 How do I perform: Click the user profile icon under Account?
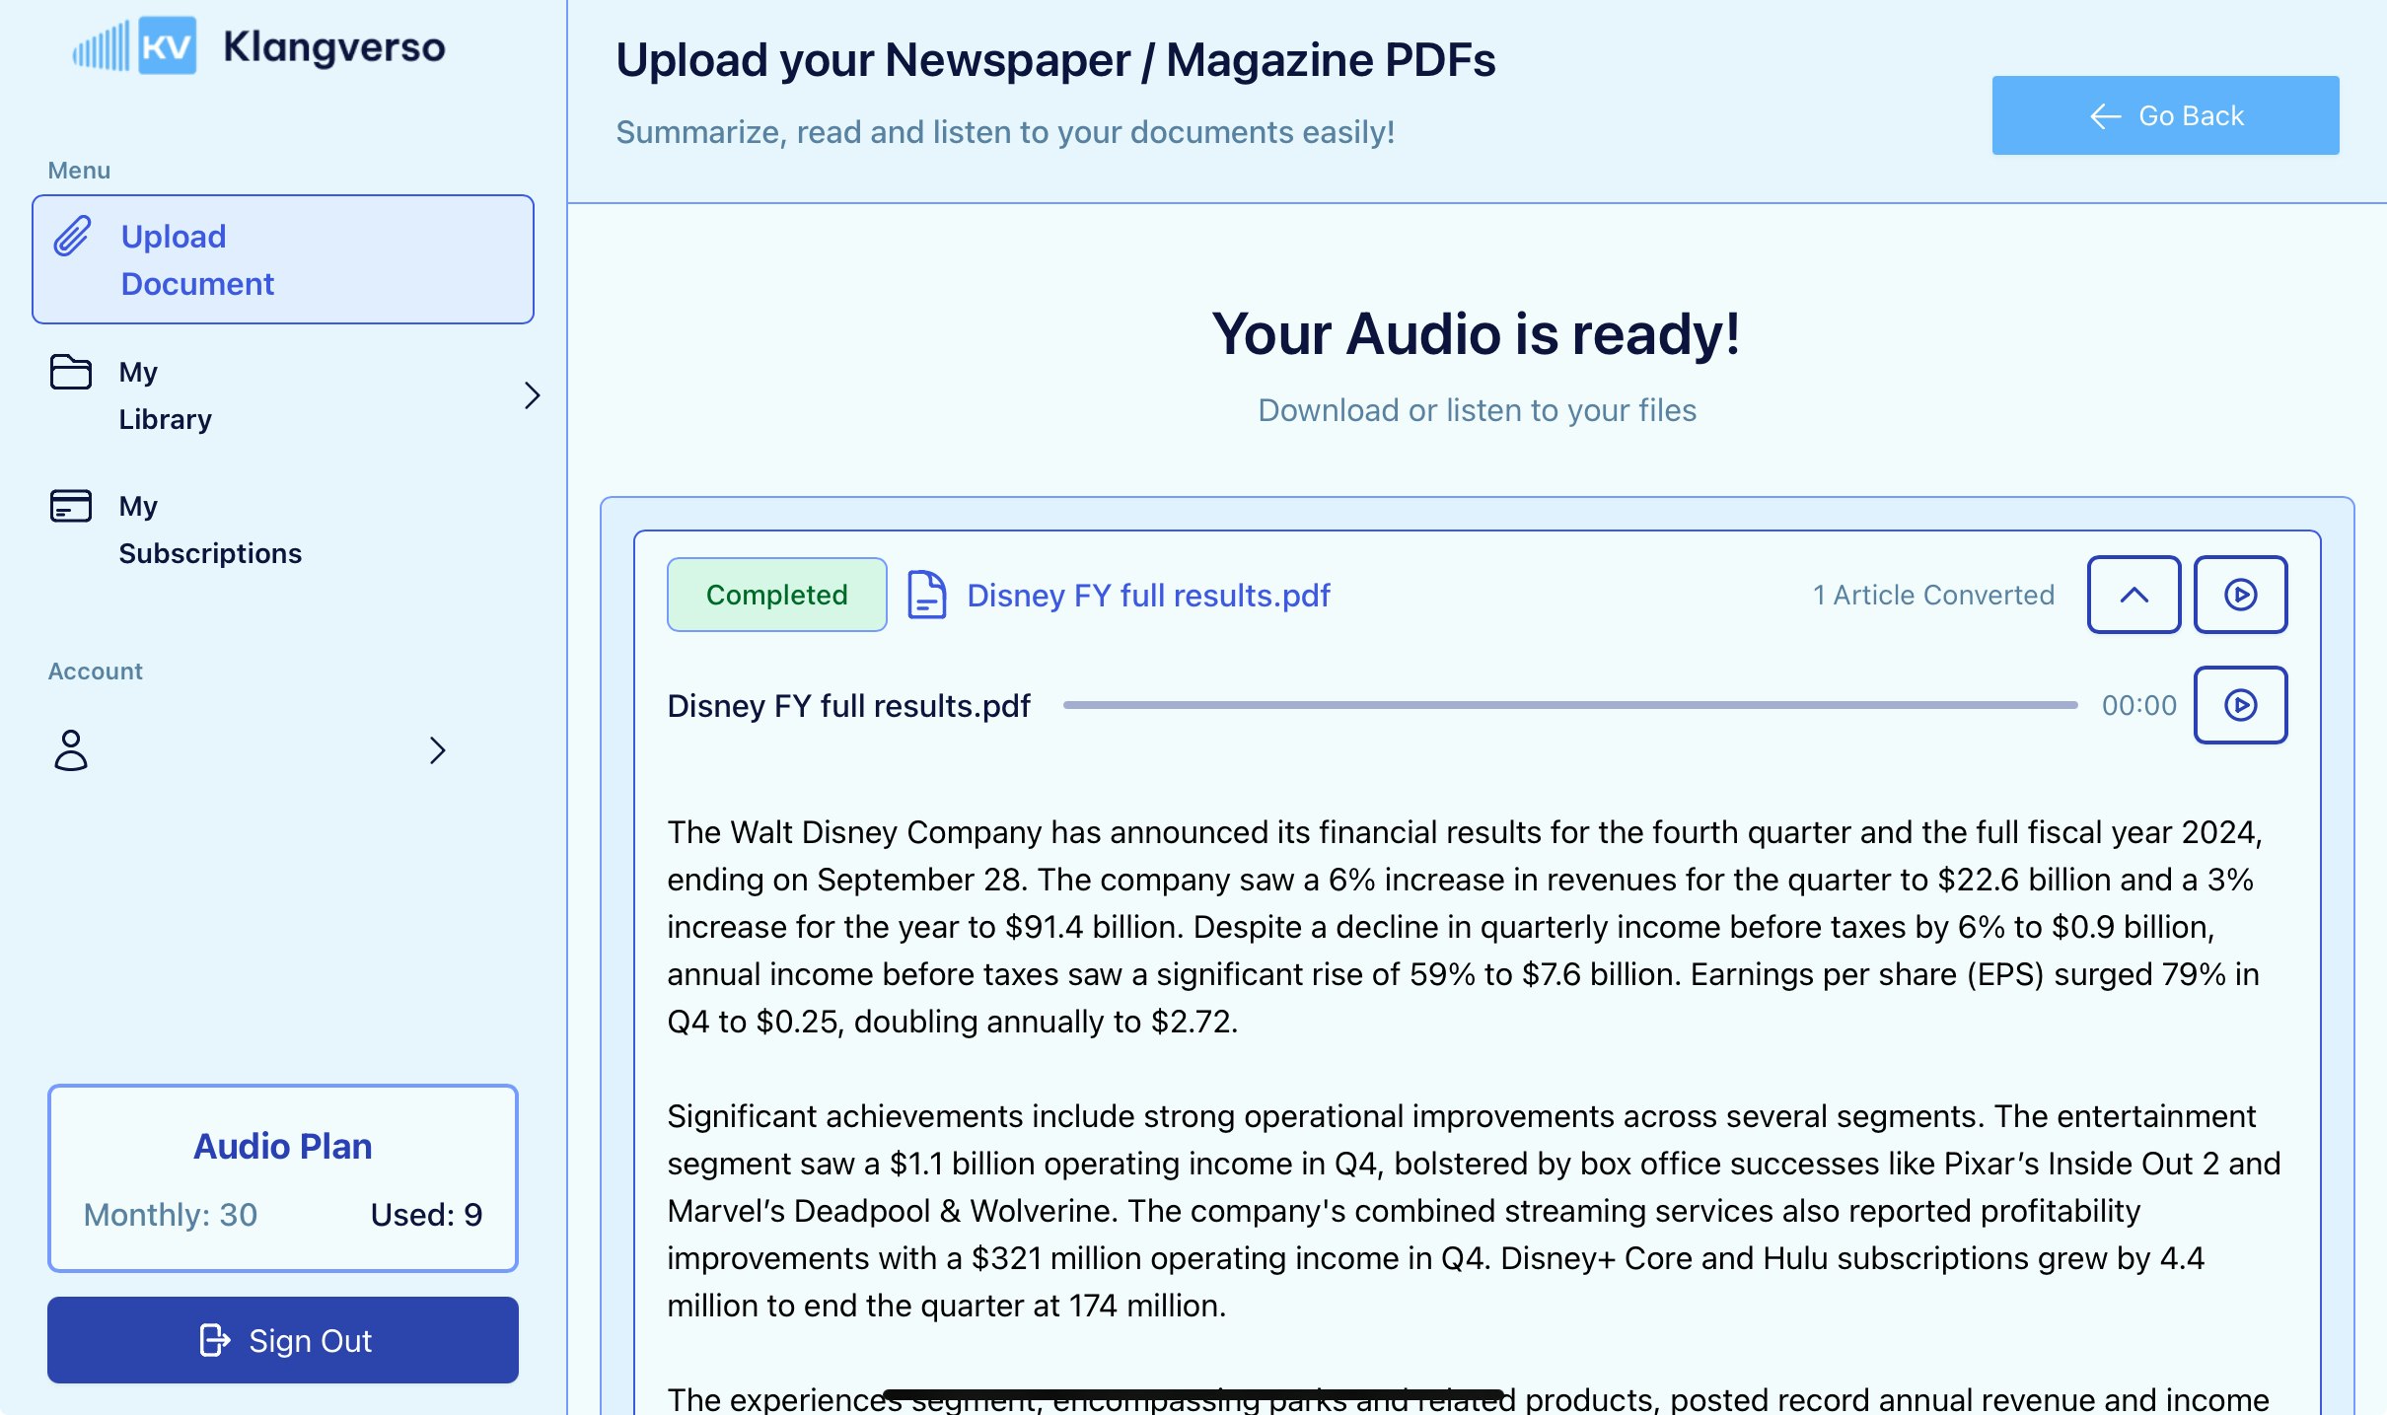coord(71,750)
